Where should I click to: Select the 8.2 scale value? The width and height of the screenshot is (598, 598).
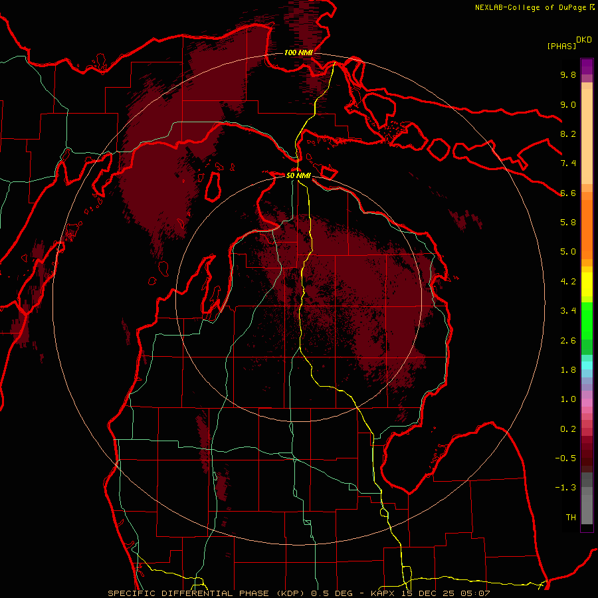568,134
